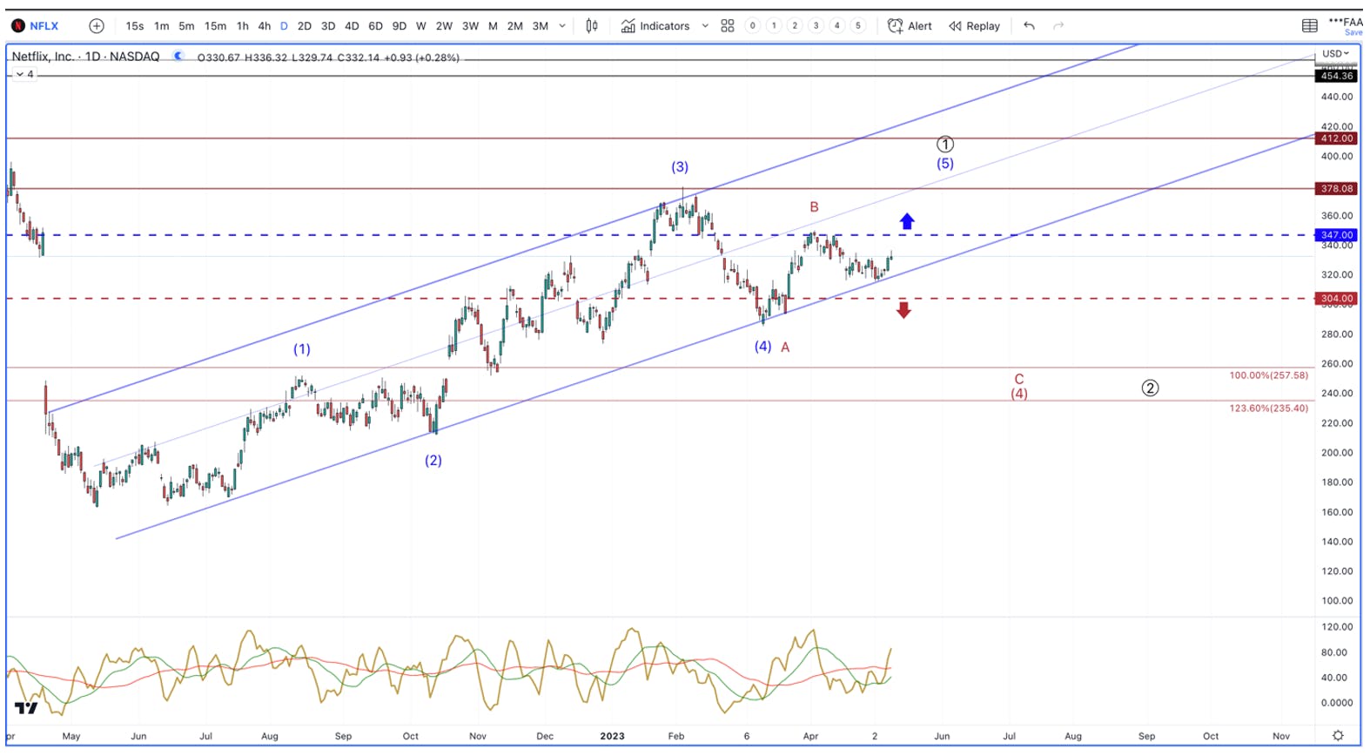Image resolution: width=1370 pixels, height=756 pixels.
Task: Switch to the W weekly timeframe
Action: 421,26
